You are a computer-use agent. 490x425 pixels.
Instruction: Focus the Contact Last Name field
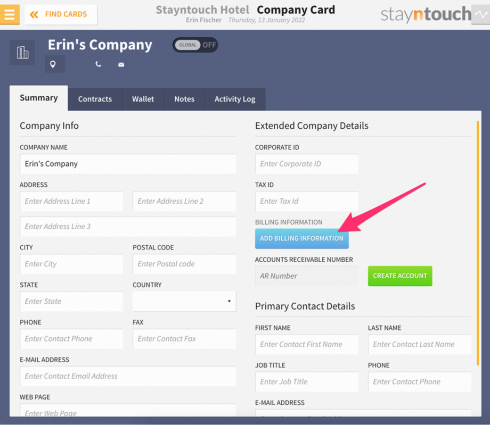[x=420, y=345]
